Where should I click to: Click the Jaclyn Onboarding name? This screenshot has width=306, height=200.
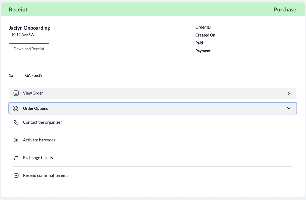point(29,28)
